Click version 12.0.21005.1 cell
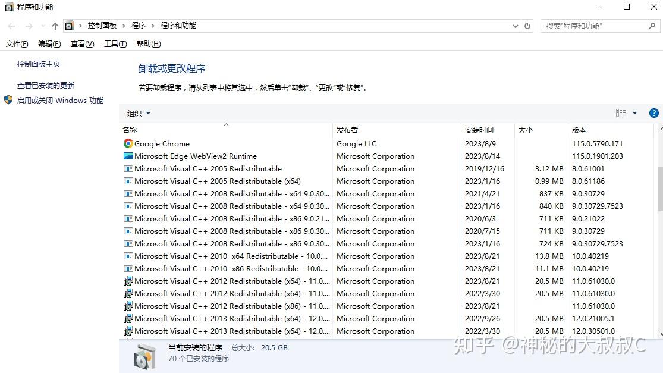Image resolution: width=663 pixels, height=373 pixels. [x=593, y=318]
